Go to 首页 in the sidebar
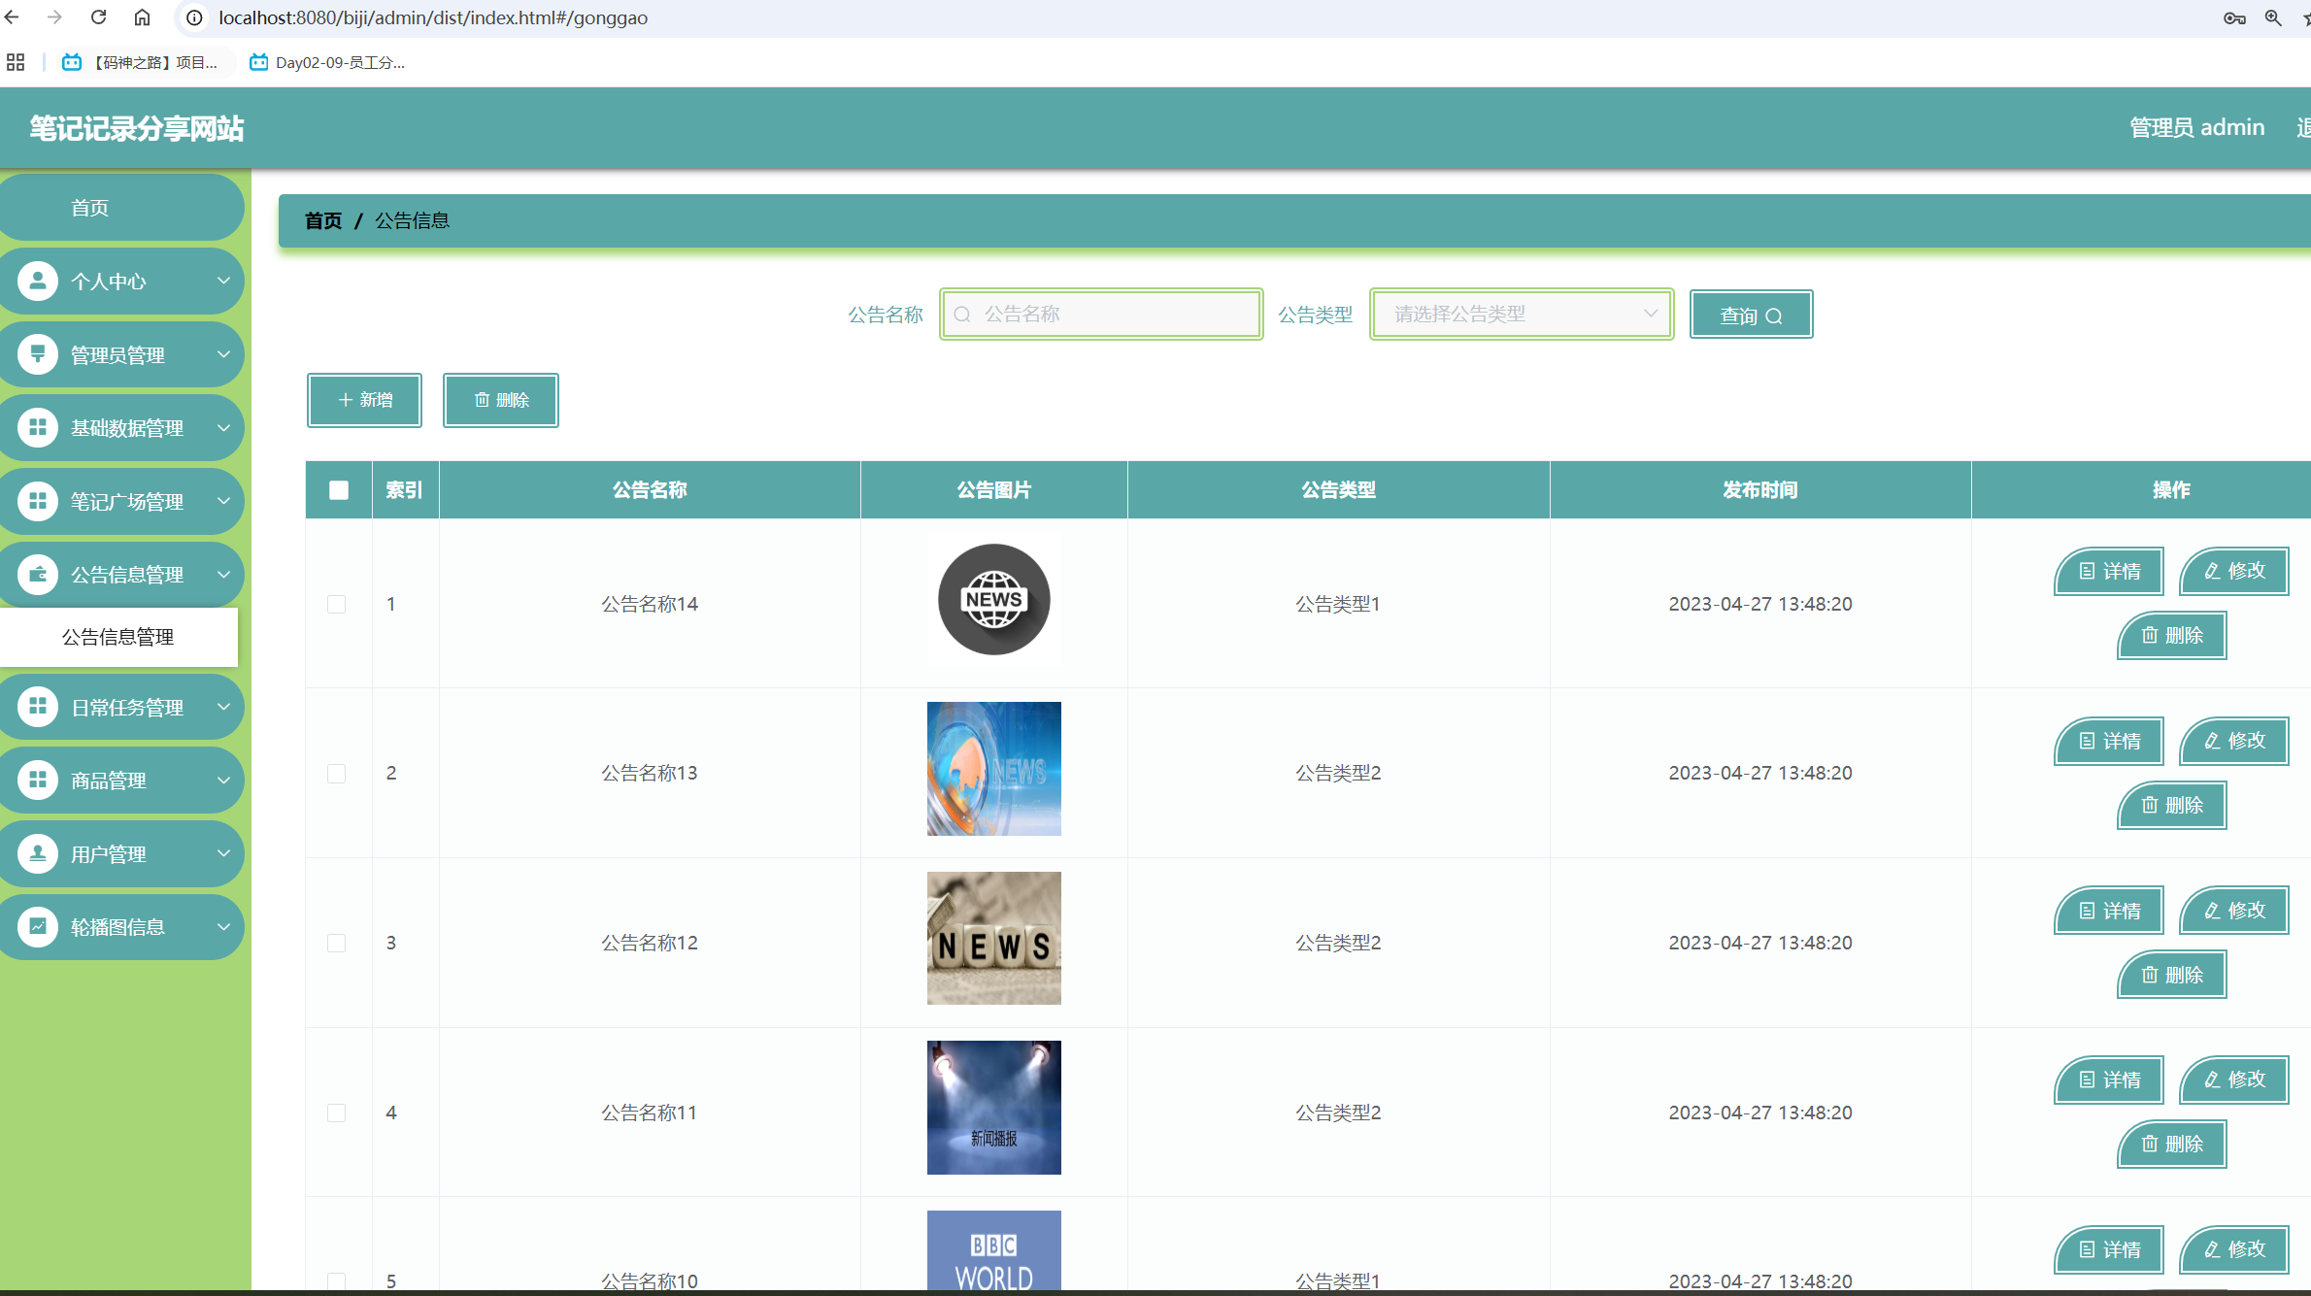Image resolution: width=2311 pixels, height=1296 pixels. (120, 208)
